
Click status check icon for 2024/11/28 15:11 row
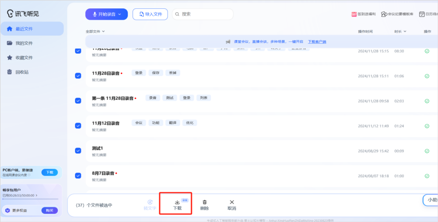click(427, 76)
